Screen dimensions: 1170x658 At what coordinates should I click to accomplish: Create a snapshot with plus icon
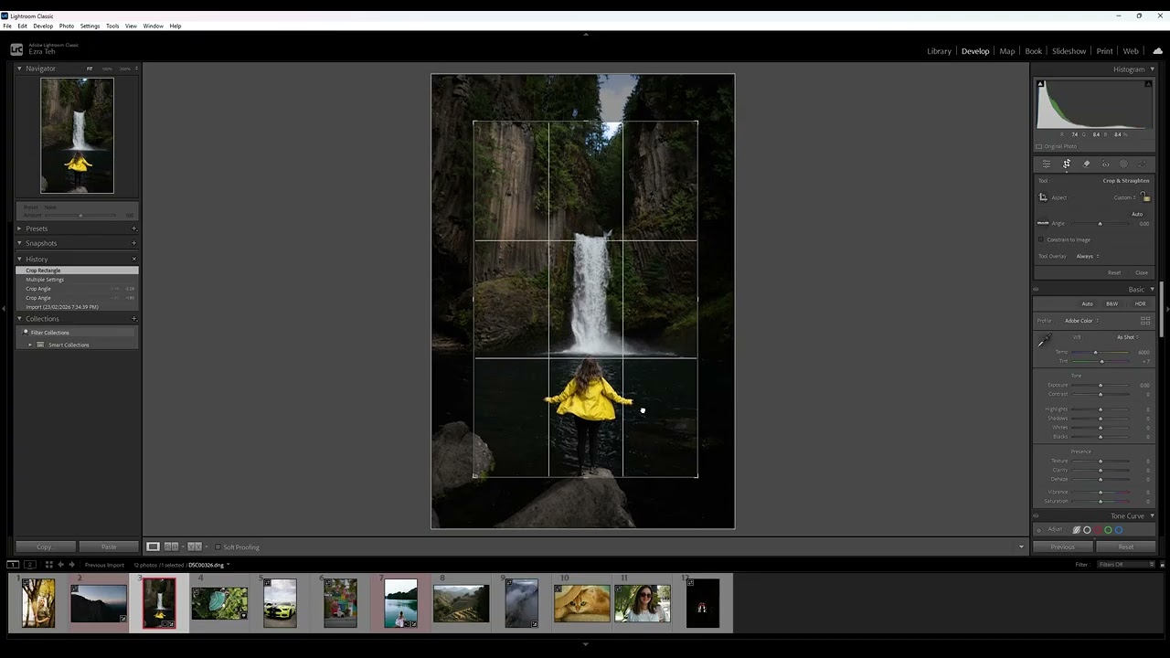pyautogui.click(x=134, y=243)
